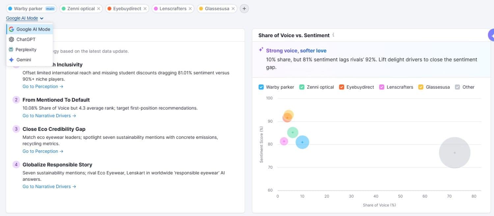Uncheck Zenni optical in chart legend
This screenshot has height=216, width=494.
pos(302,87)
